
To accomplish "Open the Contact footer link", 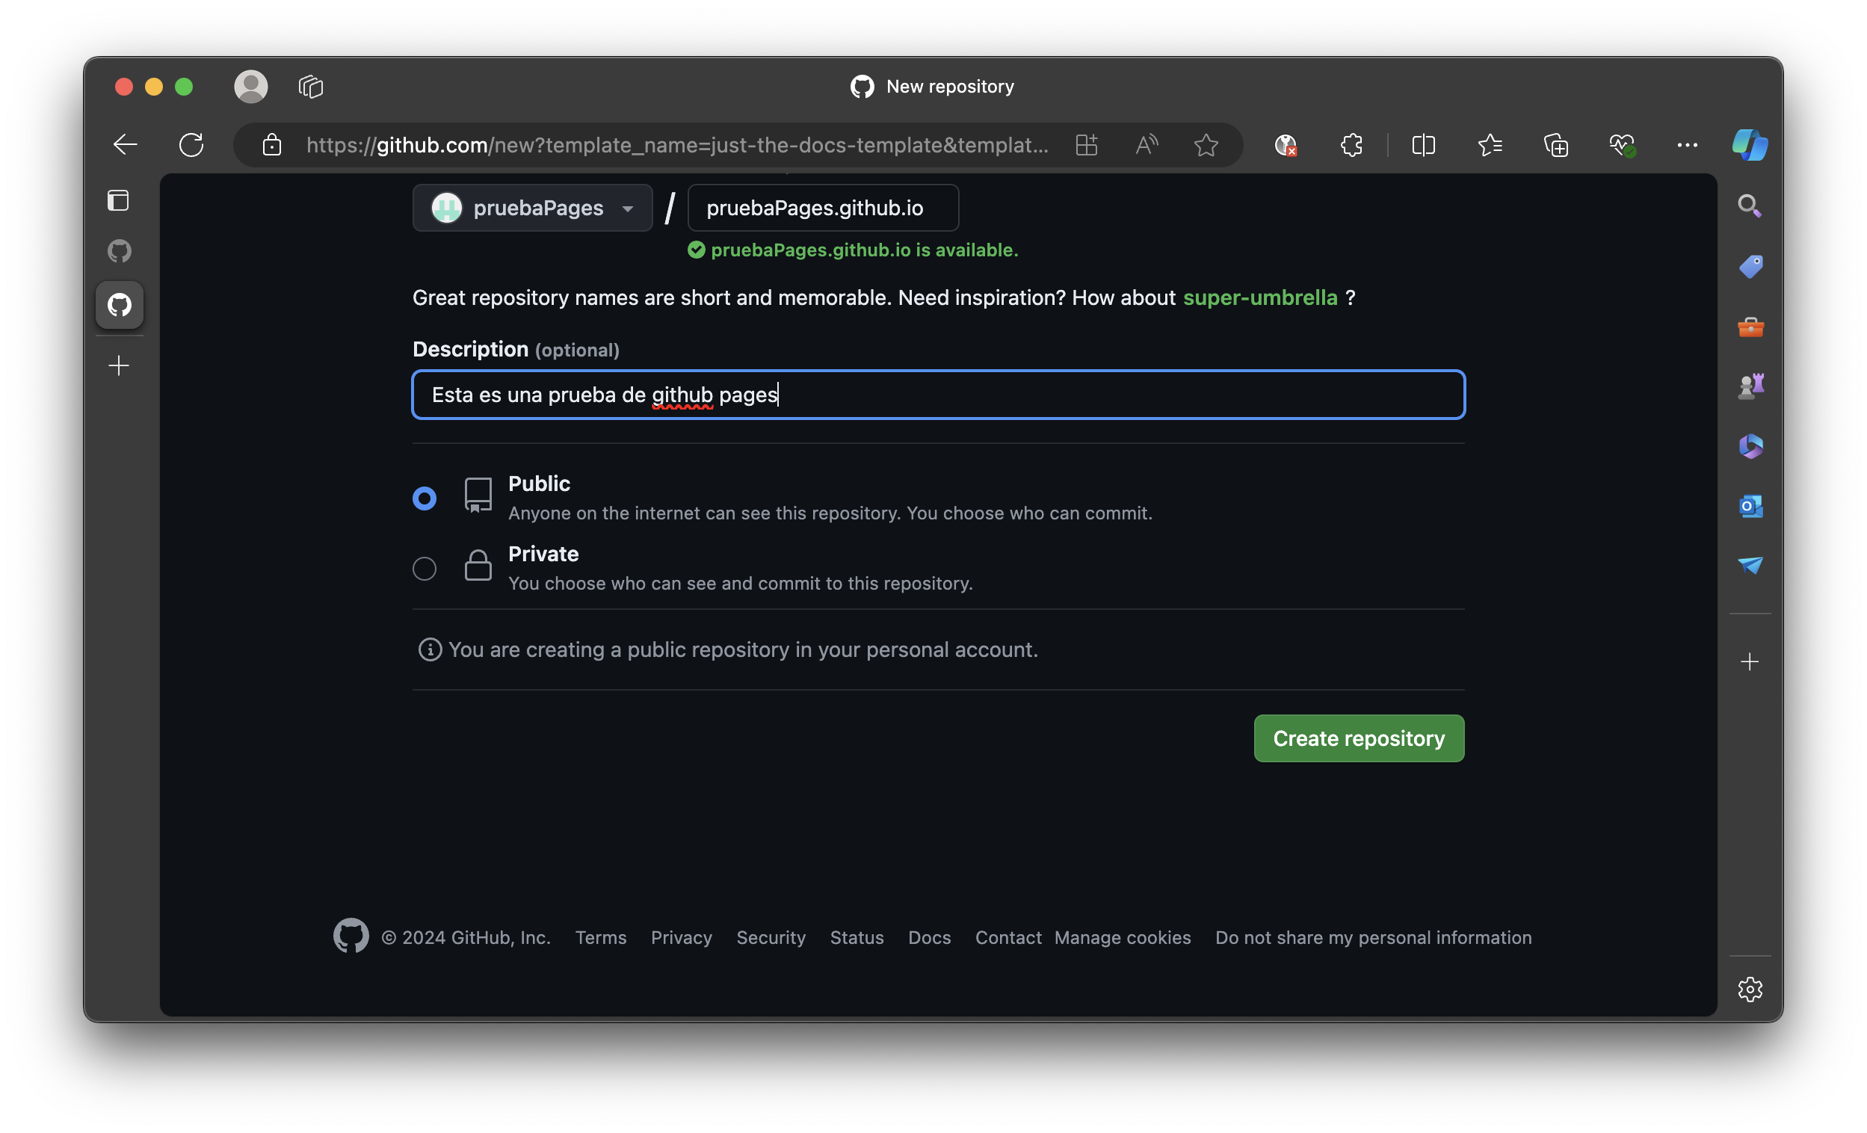I will click(1007, 936).
